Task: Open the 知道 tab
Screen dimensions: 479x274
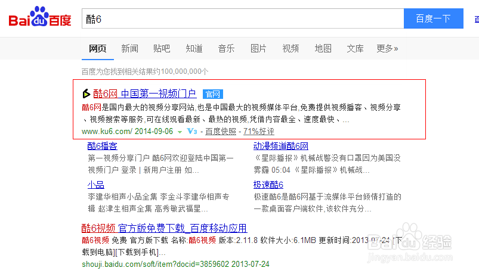Action: coord(194,48)
